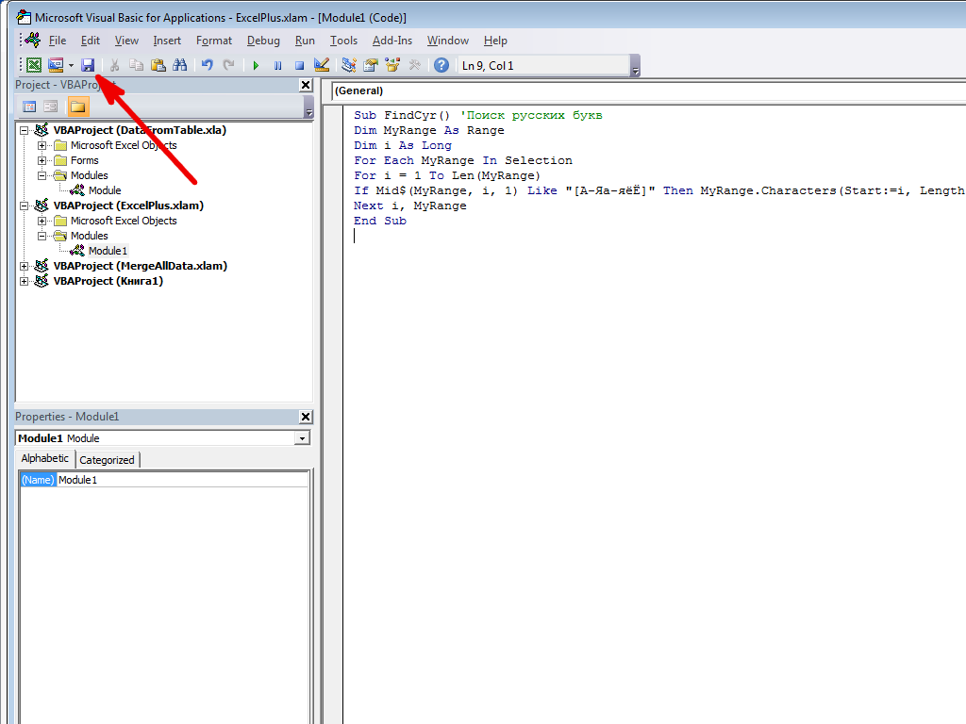Viewport: 966px width, 724px height.
Task: Click the Copy icon in the toolbar
Action: [x=136, y=65]
